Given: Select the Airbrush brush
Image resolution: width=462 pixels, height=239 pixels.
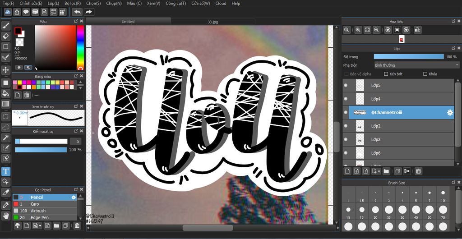Looking at the screenshot, I should coord(45,211).
